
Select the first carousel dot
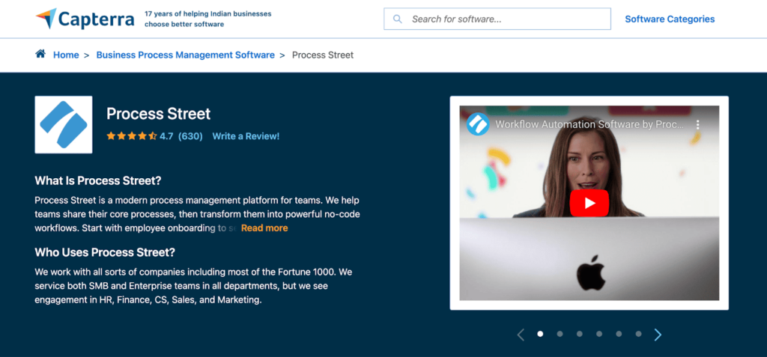pos(540,334)
